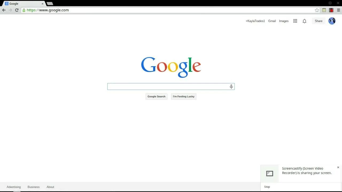Open the +KaylaTrades1 profile link
The width and height of the screenshot is (342, 192).
pos(255,21)
